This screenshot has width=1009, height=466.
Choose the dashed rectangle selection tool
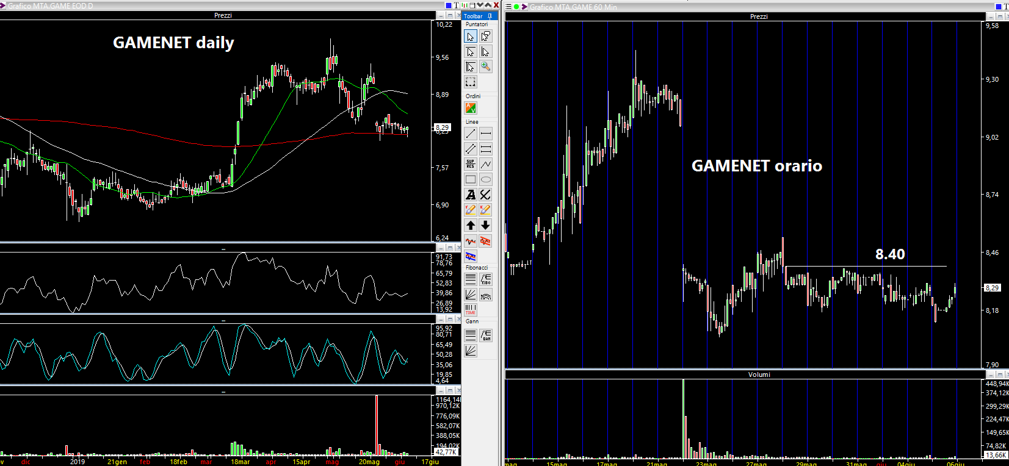tap(471, 81)
